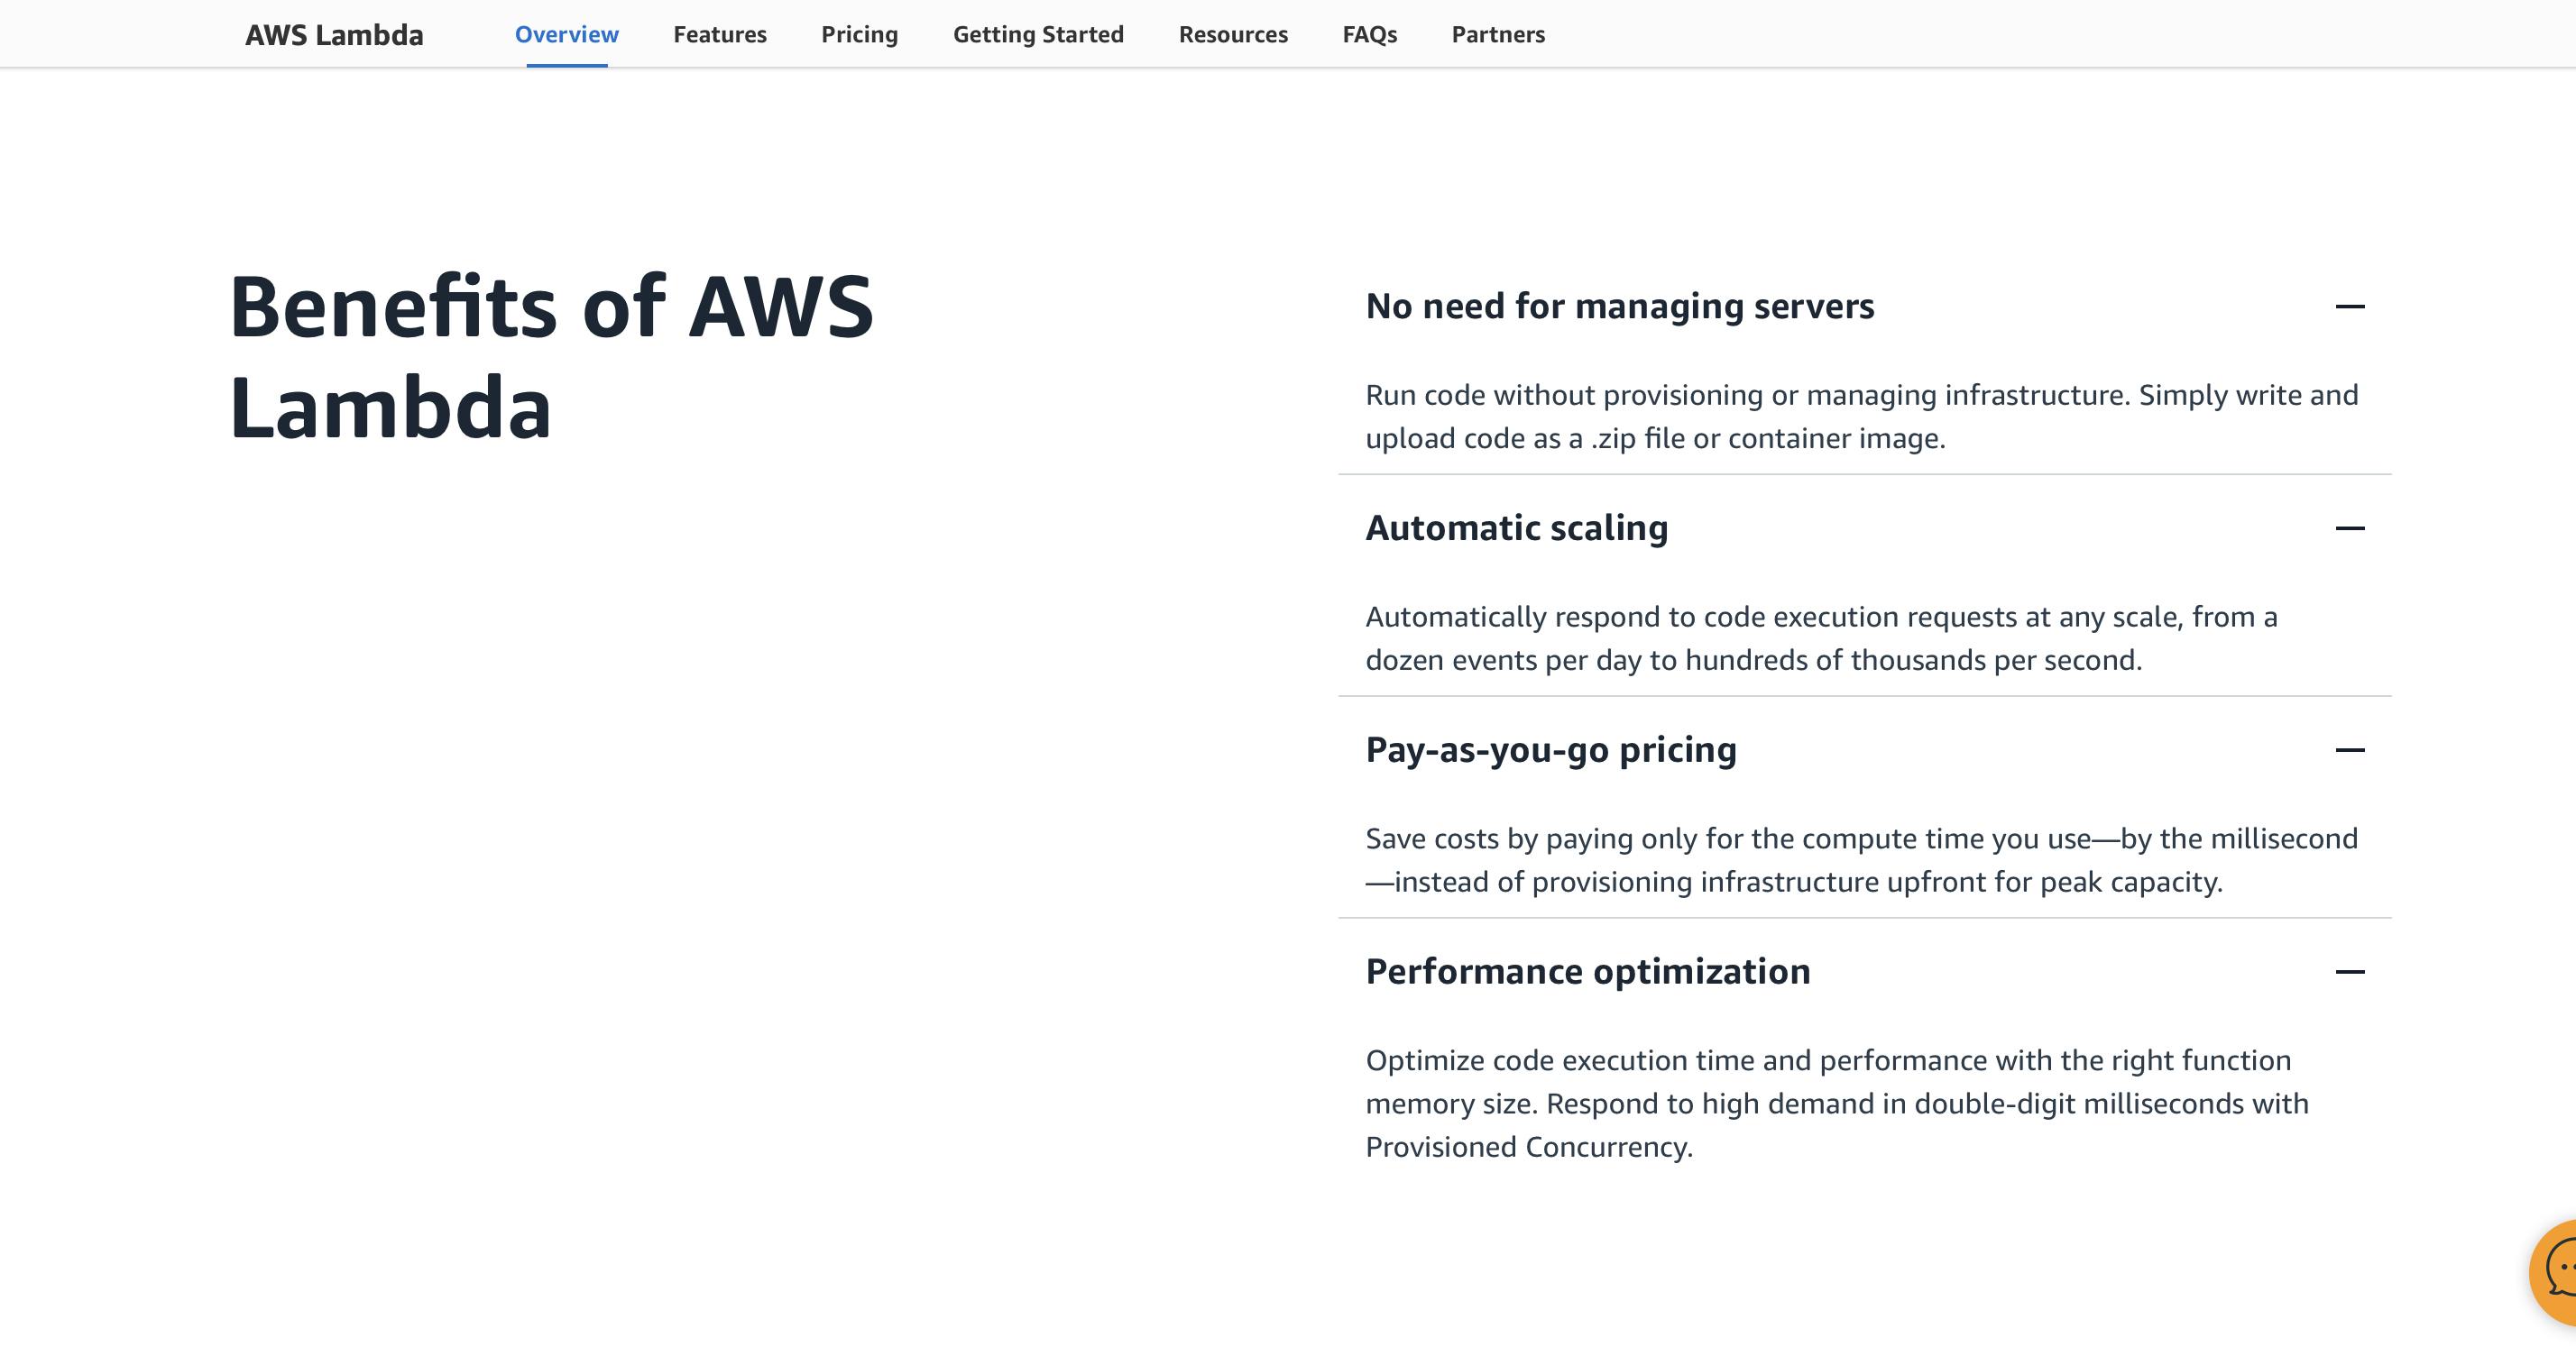Click the No need for managing servers heading
Viewport: 2576px width, 1347px height.
1620,307
